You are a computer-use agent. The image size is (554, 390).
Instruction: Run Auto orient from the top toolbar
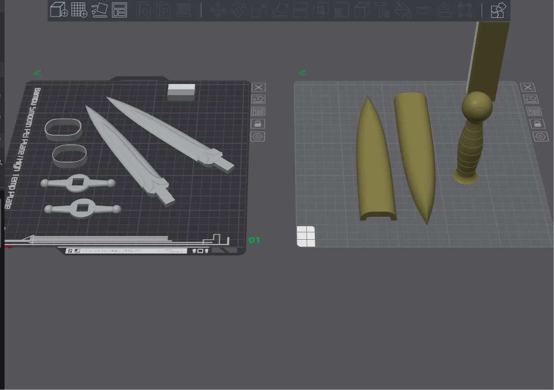pyautogui.click(x=99, y=10)
